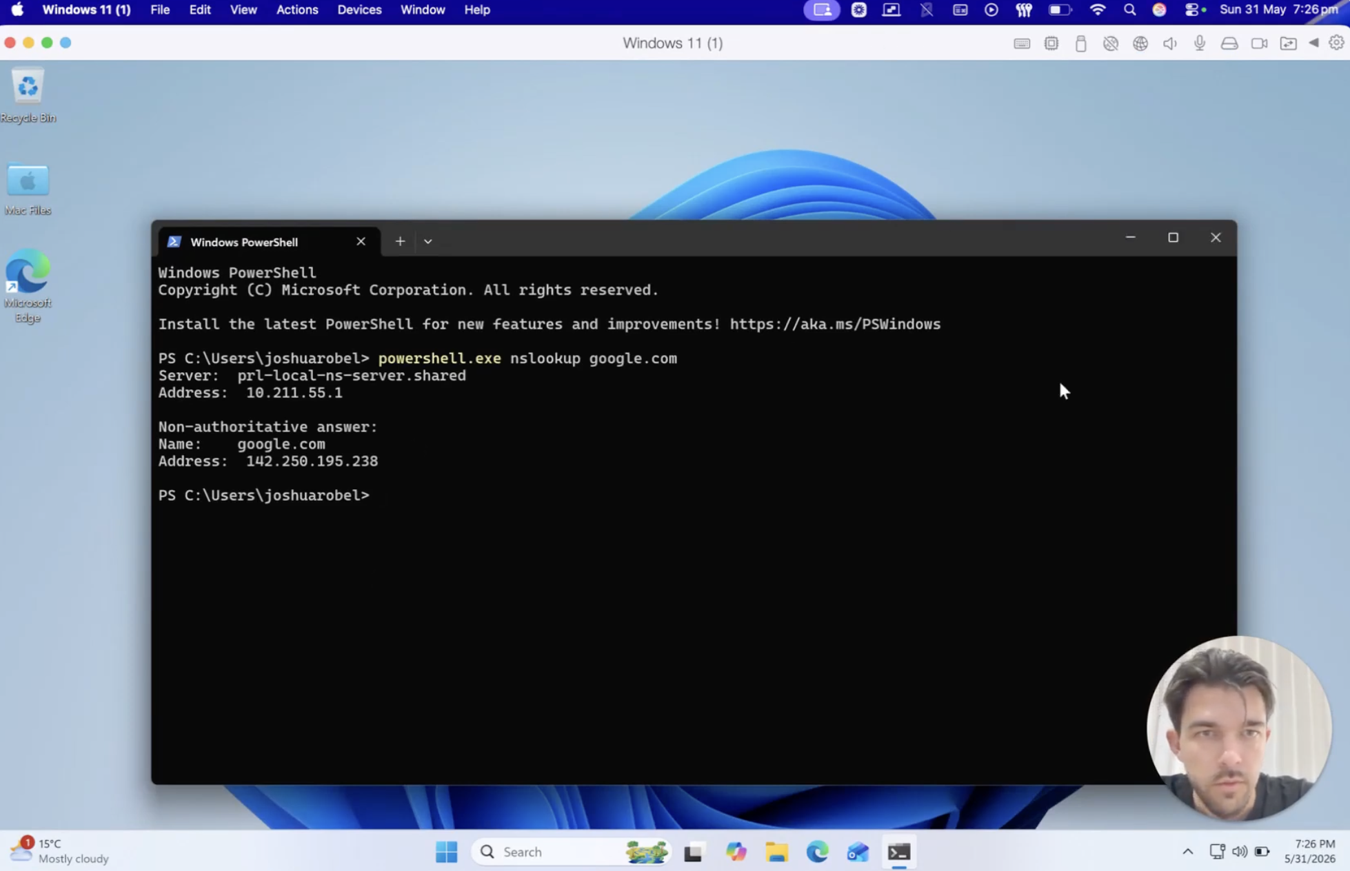Collapse Parallels toolbar icons with the arrow
1350x871 pixels.
click(x=1314, y=43)
